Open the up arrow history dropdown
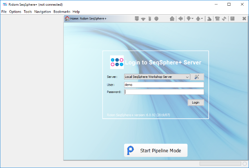 click(202, 19)
